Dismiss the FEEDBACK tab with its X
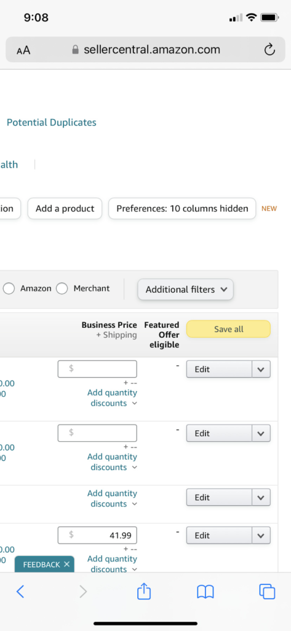The image size is (291, 631). point(66,564)
